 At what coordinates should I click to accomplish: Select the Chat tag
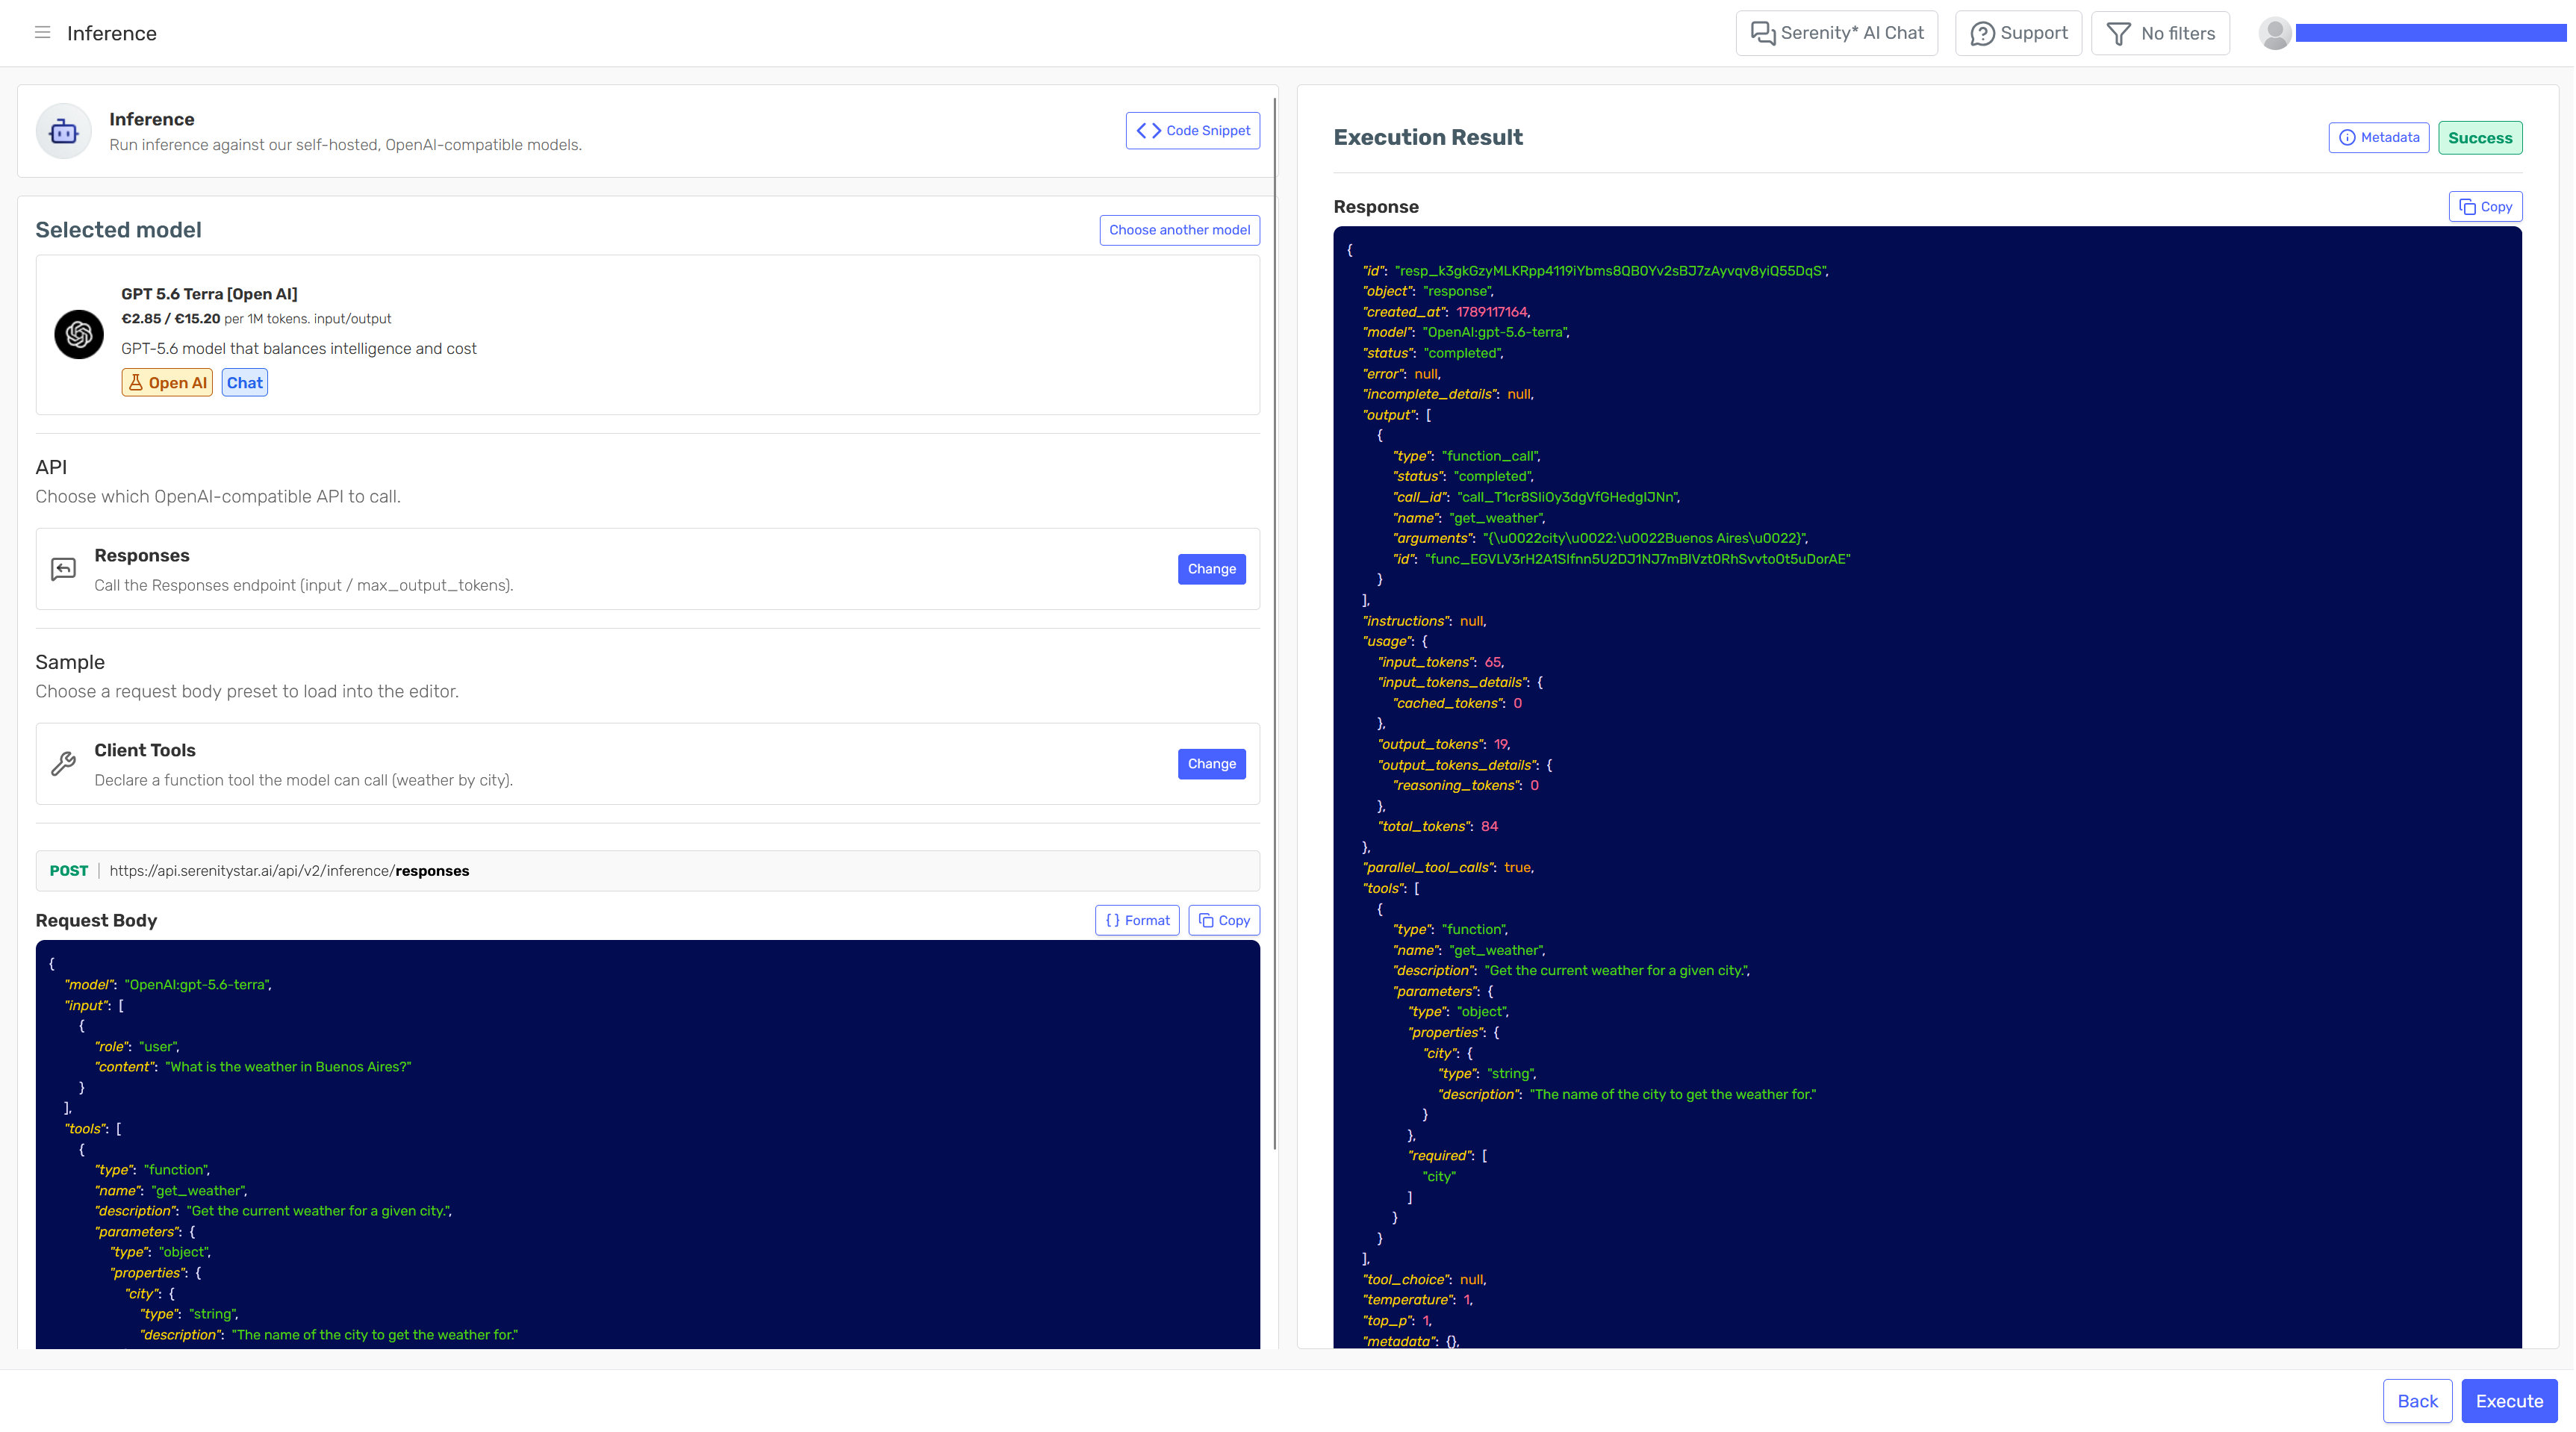[x=245, y=383]
